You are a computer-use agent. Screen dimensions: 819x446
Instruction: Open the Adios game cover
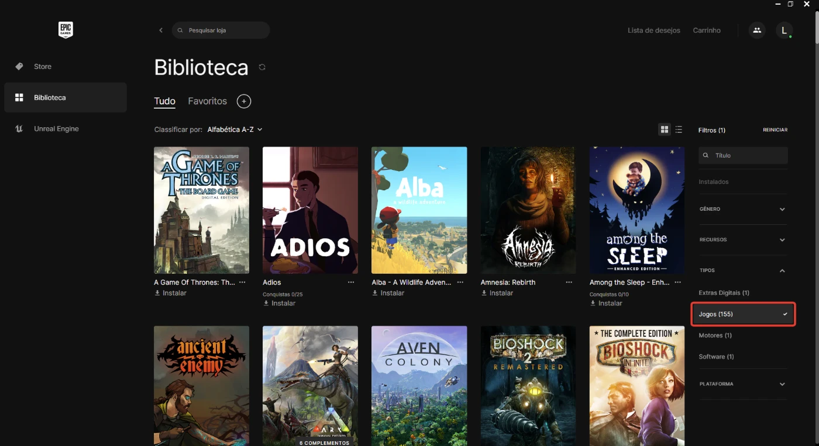coord(310,210)
